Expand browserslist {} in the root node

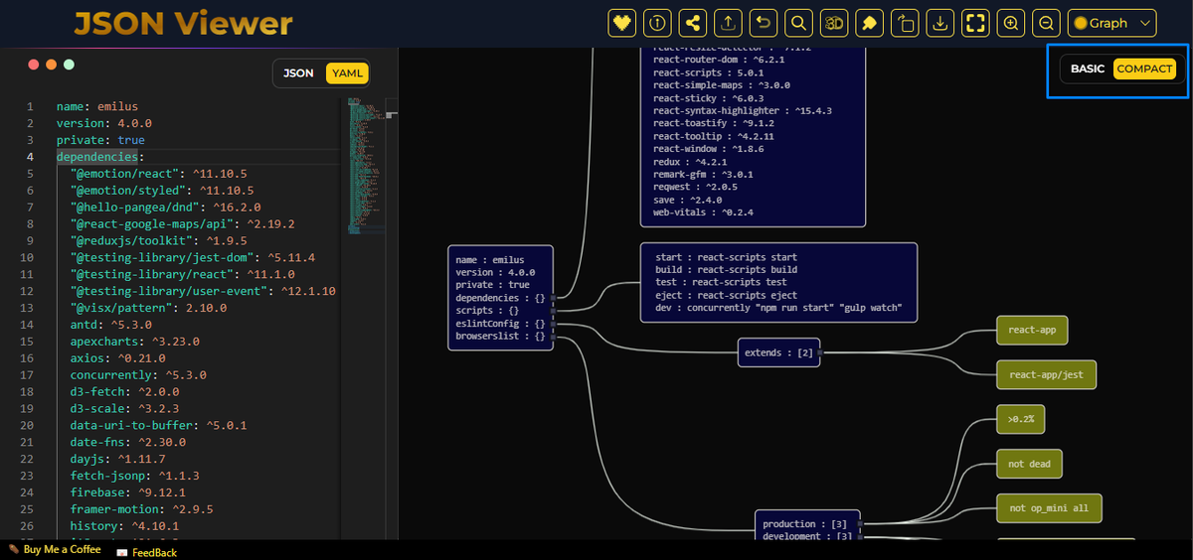click(555, 336)
